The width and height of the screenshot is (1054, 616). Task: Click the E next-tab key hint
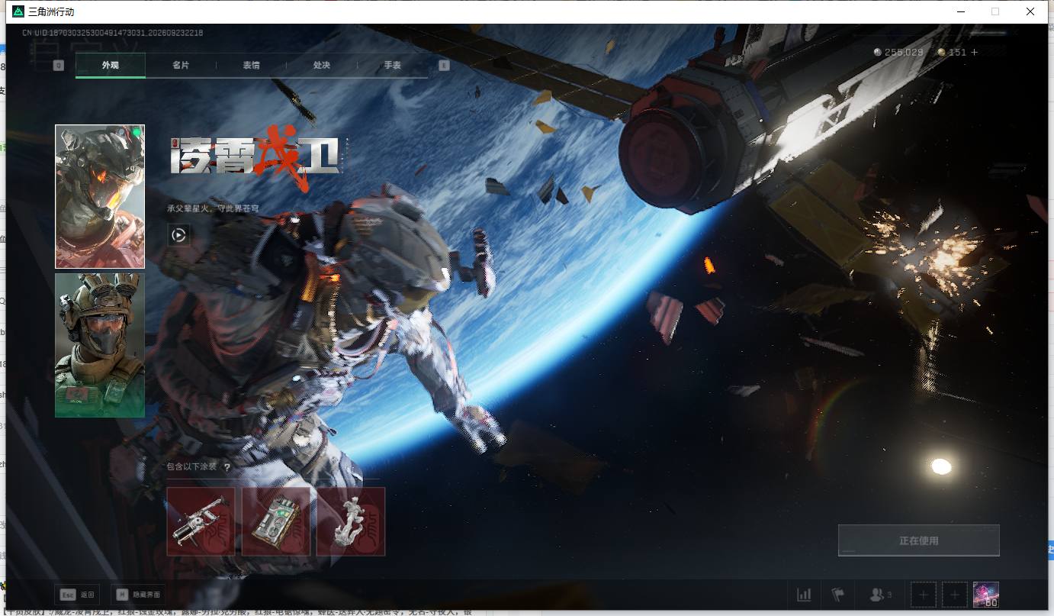click(444, 66)
